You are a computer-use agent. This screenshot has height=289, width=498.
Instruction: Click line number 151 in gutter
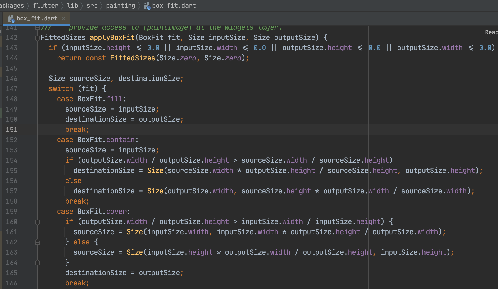point(12,130)
